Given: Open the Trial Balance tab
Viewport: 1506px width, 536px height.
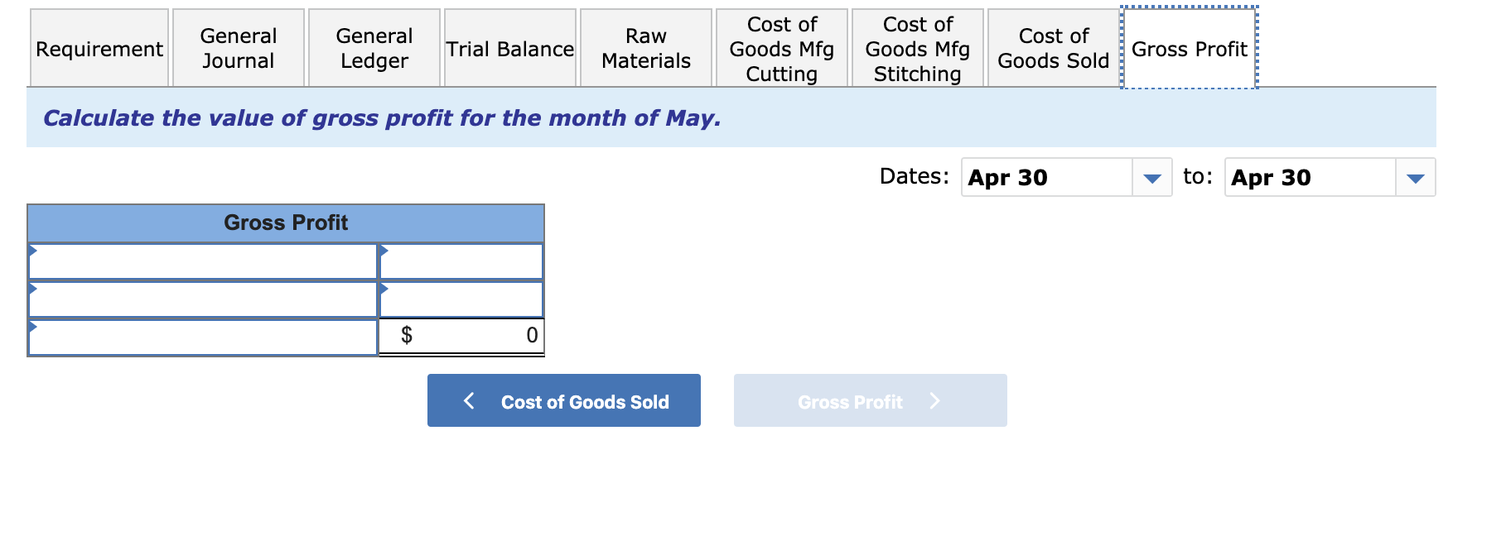Looking at the screenshot, I should click(x=509, y=48).
